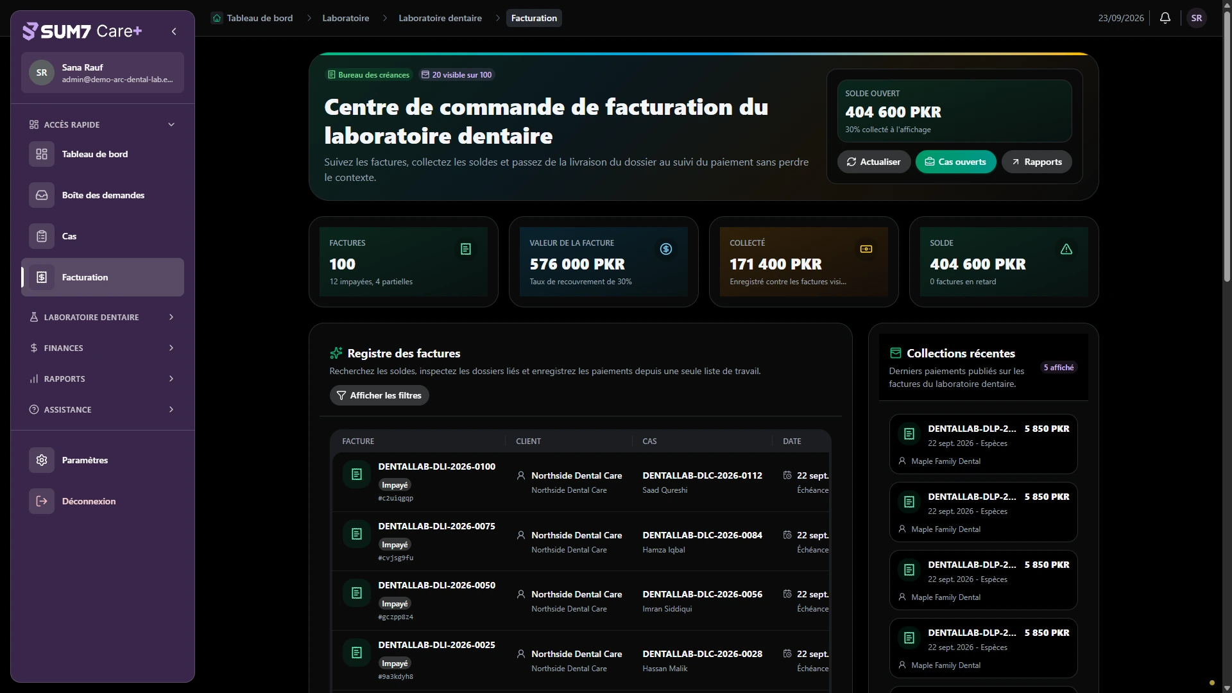Screen dimensions: 1232x693
Task: Click the SUM7 Care+ logo
Action: [82, 31]
